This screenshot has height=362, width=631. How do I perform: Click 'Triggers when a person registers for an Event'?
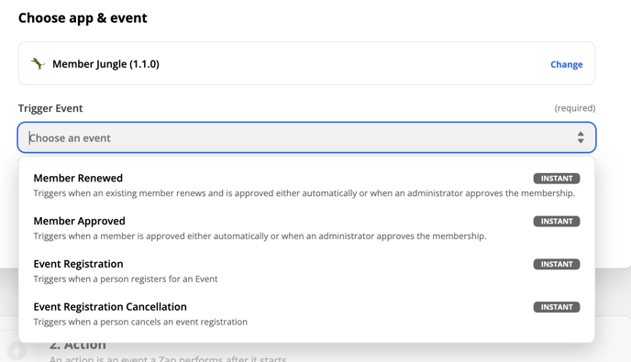click(126, 280)
